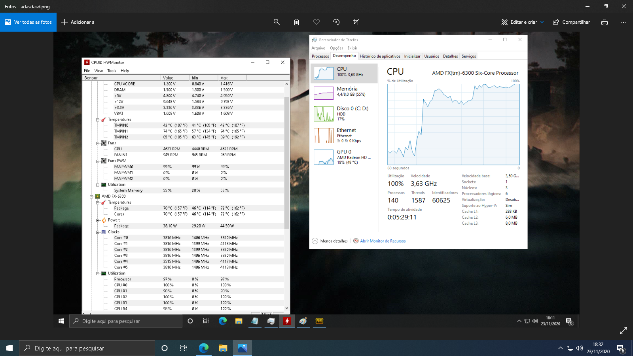The height and width of the screenshot is (356, 633).
Task: Switch to Histórico de aplicativos tab
Action: [380, 56]
